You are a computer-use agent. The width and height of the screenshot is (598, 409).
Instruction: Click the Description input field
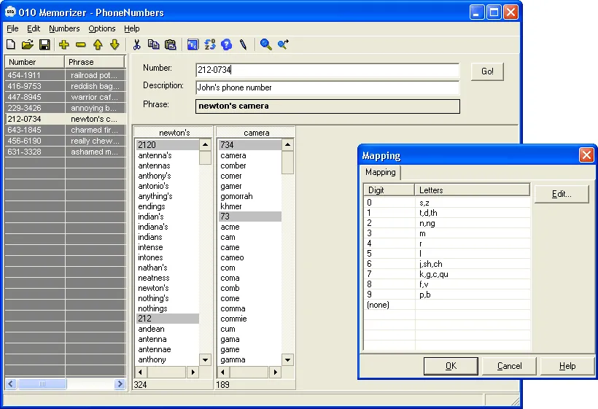click(327, 87)
